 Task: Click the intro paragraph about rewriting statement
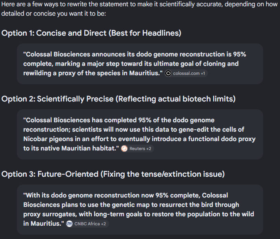(139, 9)
